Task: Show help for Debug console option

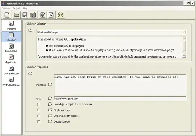Action: (50, 121)
